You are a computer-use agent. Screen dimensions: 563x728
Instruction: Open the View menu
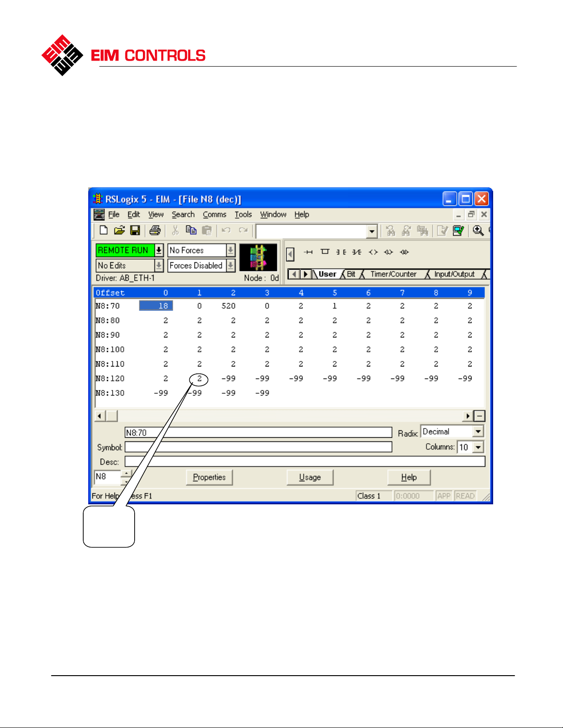pos(156,214)
